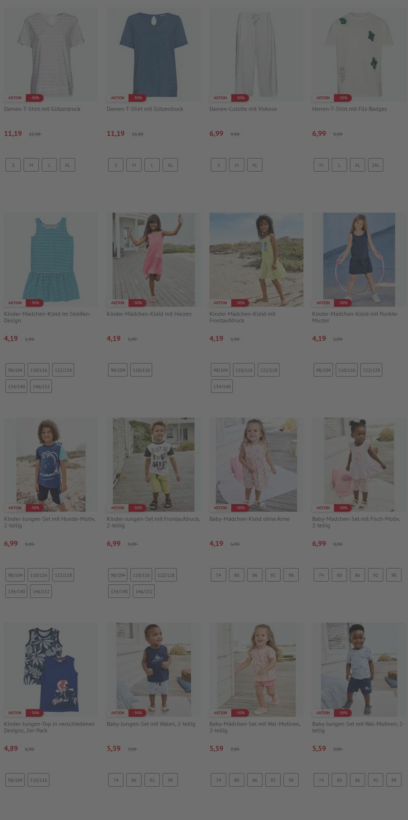Select size 122/128 for the Kleid mit Punkte-Muster

pyautogui.click(x=371, y=370)
